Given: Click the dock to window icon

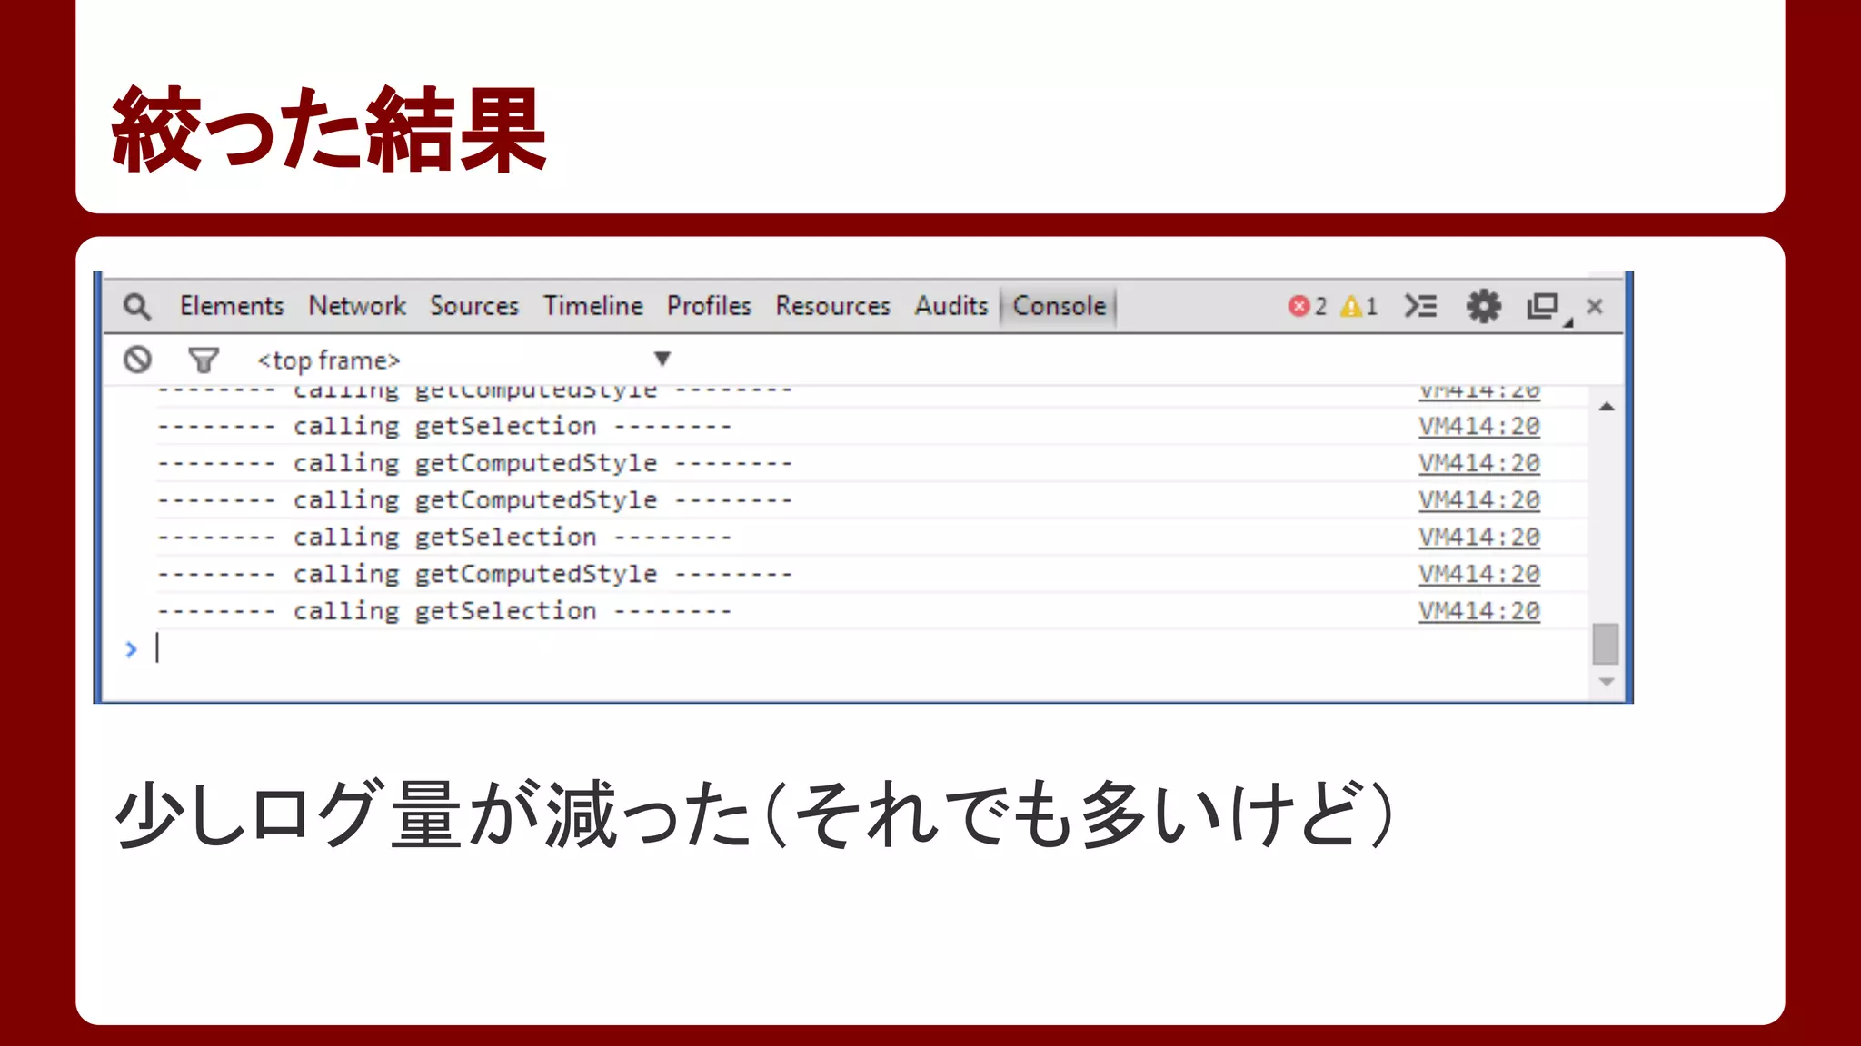Looking at the screenshot, I should 1543,306.
